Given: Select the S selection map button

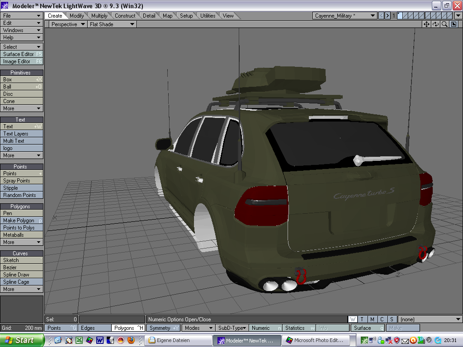Looking at the screenshot, I should pyautogui.click(x=392, y=319).
